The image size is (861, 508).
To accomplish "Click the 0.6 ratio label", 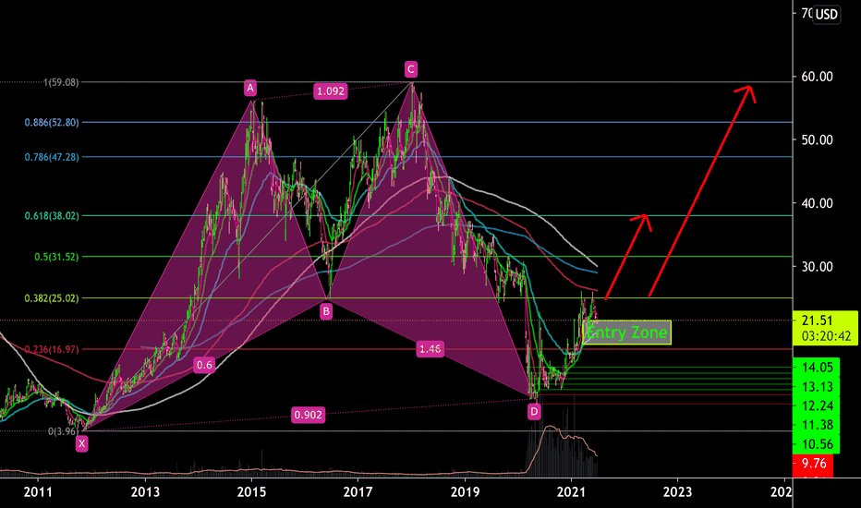I will [x=204, y=365].
